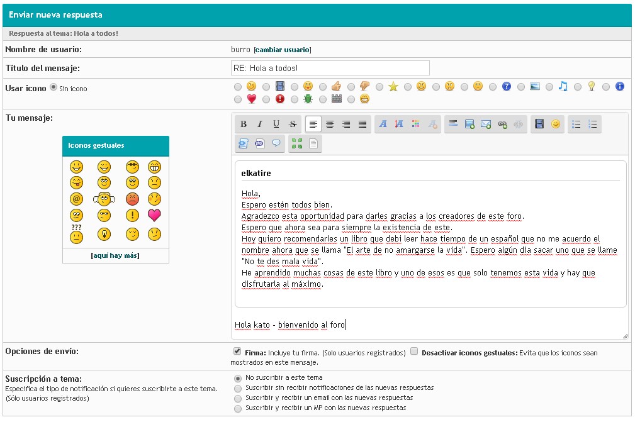635x422 pixels.
Task: Apply italic formatting to text
Action: [259, 125]
